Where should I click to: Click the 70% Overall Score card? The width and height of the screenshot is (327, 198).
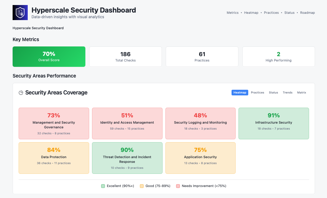coord(49,56)
